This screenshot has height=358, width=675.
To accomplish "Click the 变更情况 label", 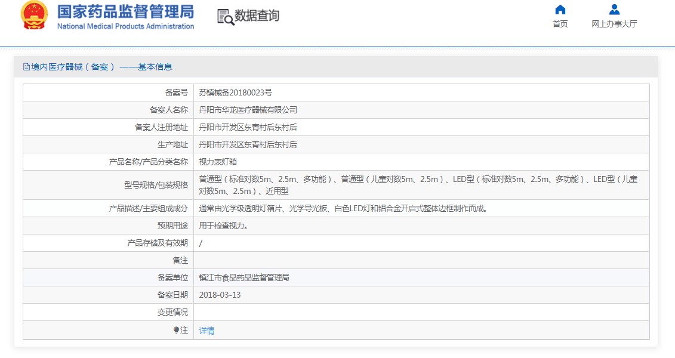I will tap(172, 312).
